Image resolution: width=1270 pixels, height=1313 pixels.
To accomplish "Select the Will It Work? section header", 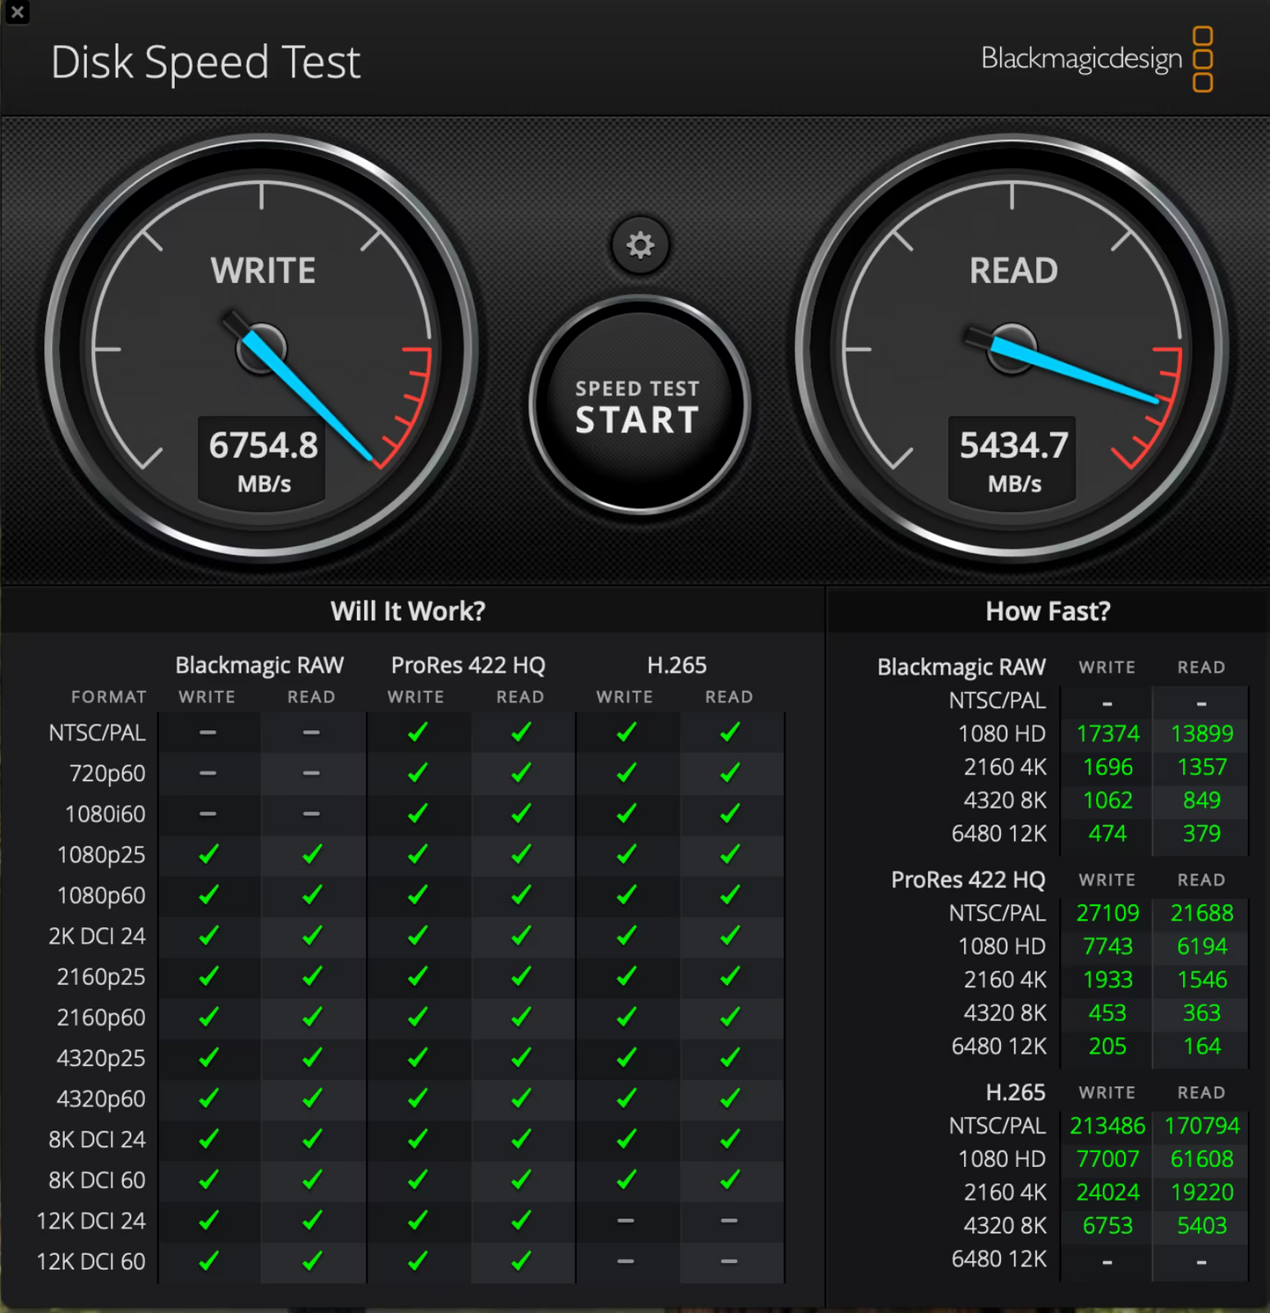I will pyautogui.click(x=408, y=611).
